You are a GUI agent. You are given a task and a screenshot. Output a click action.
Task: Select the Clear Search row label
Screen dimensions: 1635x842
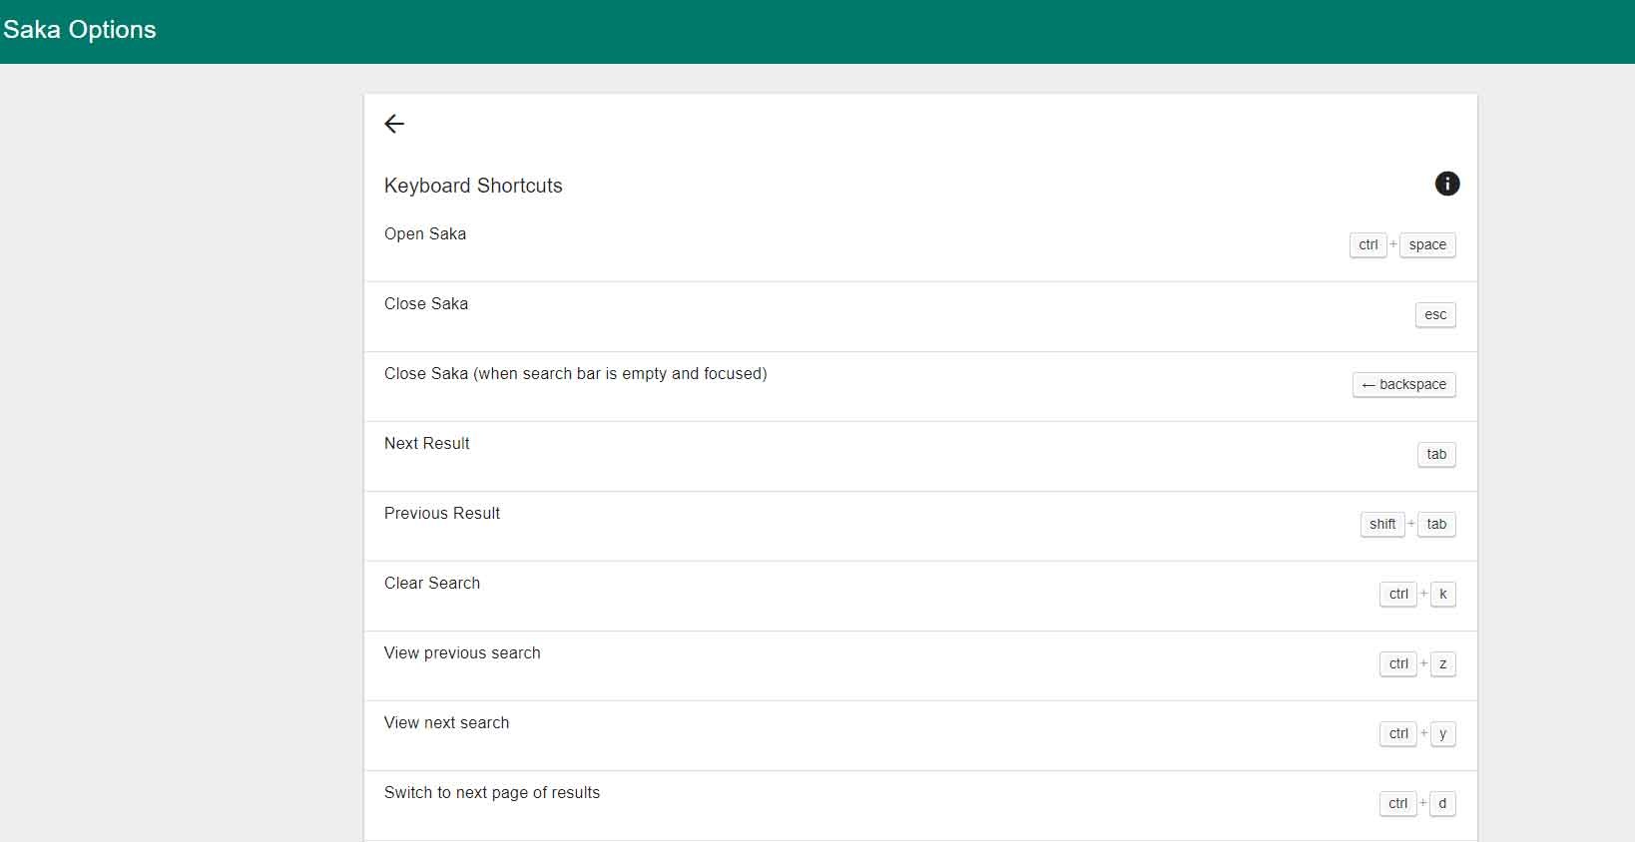(x=432, y=584)
